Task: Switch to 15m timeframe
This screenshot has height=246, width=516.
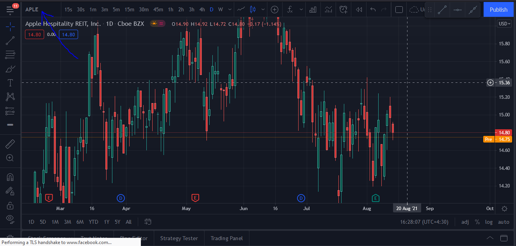Action: (x=130, y=9)
